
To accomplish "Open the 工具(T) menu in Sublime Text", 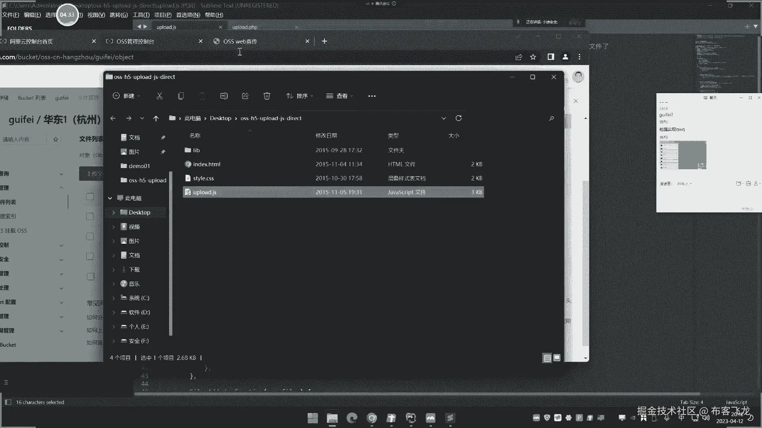I will pos(141,15).
